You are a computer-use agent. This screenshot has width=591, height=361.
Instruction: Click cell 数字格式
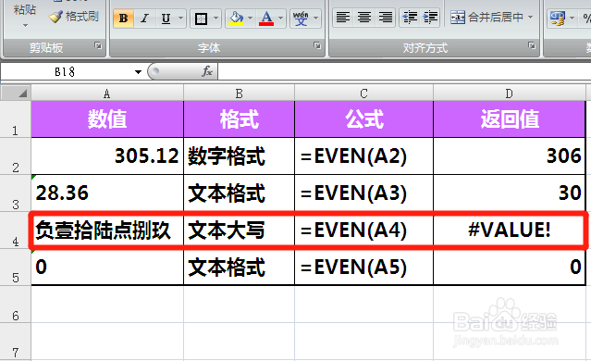coord(239,156)
